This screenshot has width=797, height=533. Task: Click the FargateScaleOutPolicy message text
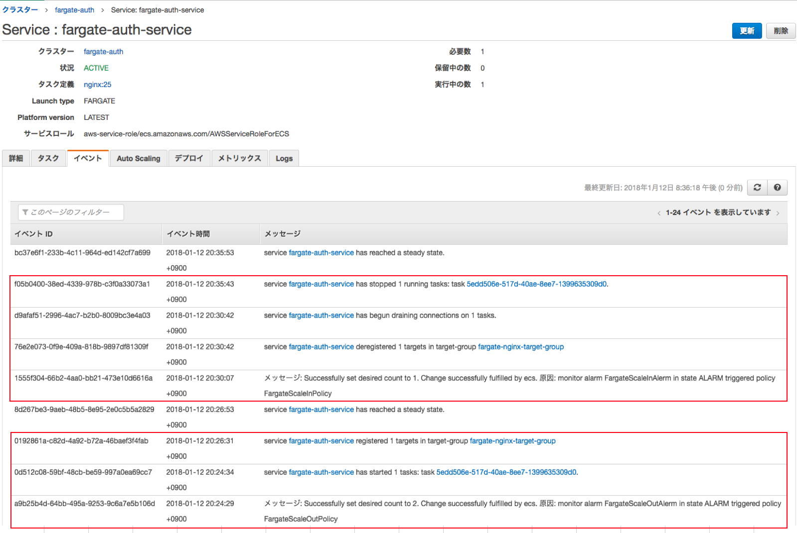(301, 519)
